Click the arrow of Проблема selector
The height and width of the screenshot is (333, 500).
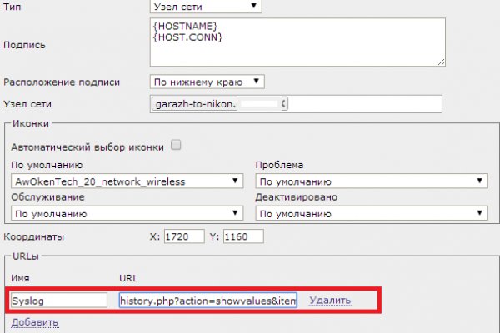click(480, 181)
